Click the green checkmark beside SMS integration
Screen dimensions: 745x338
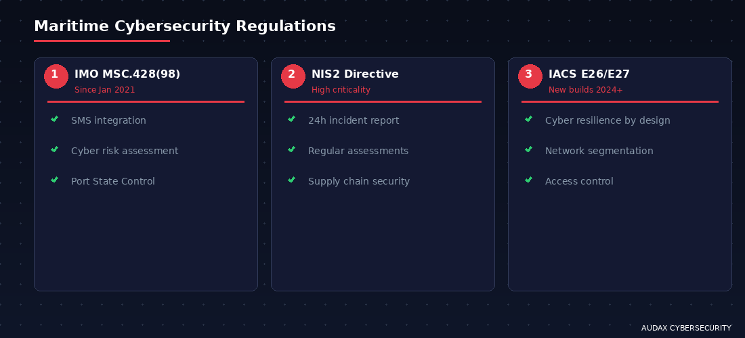pyautogui.click(x=55, y=119)
